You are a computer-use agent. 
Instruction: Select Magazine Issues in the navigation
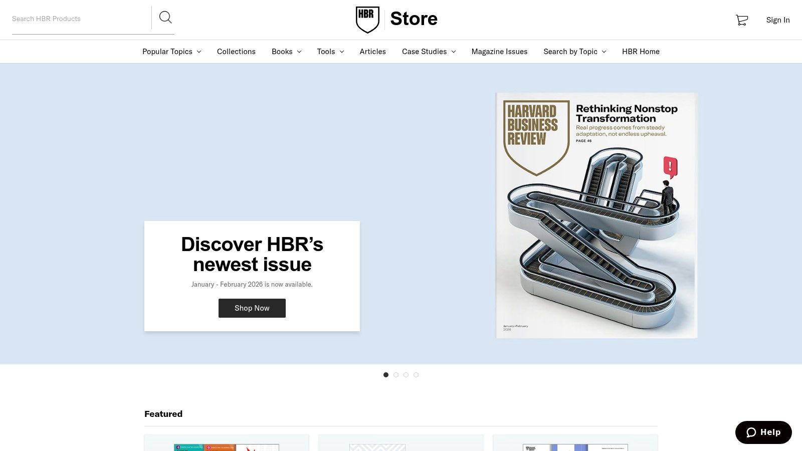click(x=499, y=51)
